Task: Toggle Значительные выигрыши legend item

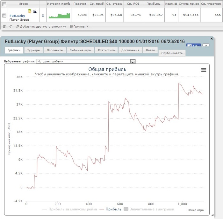Action: point(149,209)
